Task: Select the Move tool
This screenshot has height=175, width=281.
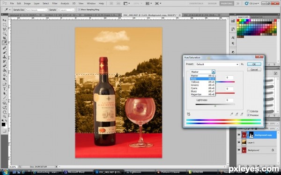Action: coord(4,20)
